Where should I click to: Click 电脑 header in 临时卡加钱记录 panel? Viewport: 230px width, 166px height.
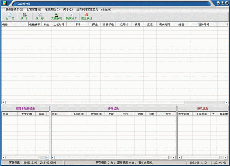10,114
